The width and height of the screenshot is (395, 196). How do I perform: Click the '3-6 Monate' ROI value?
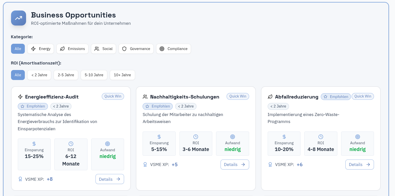tap(196, 149)
